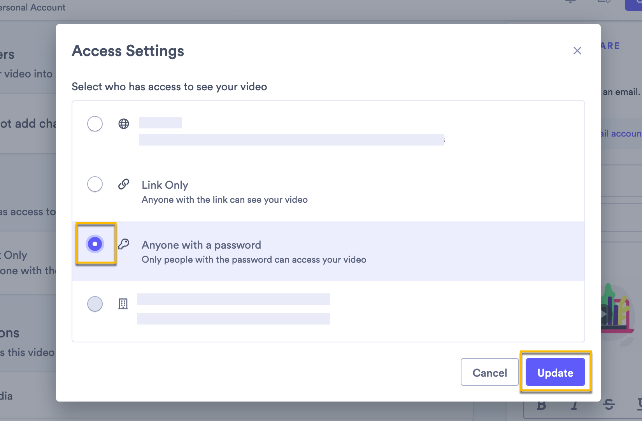The height and width of the screenshot is (421, 642).
Task: Click the Anyone with a password label
Action: pyautogui.click(x=201, y=245)
